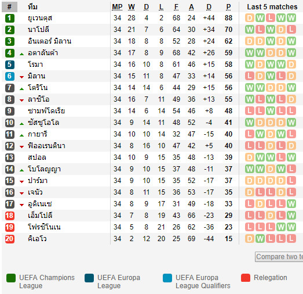Click the last match result W for โฟรซิโนเน
The image size is (303, 294).
291,227
